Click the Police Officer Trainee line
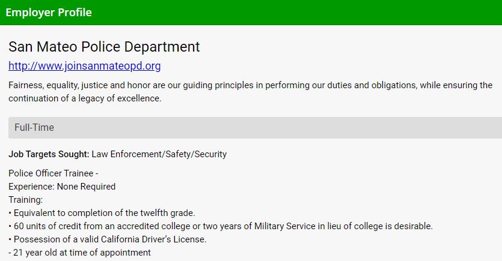The height and width of the screenshot is (261, 502). coord(54,173)
